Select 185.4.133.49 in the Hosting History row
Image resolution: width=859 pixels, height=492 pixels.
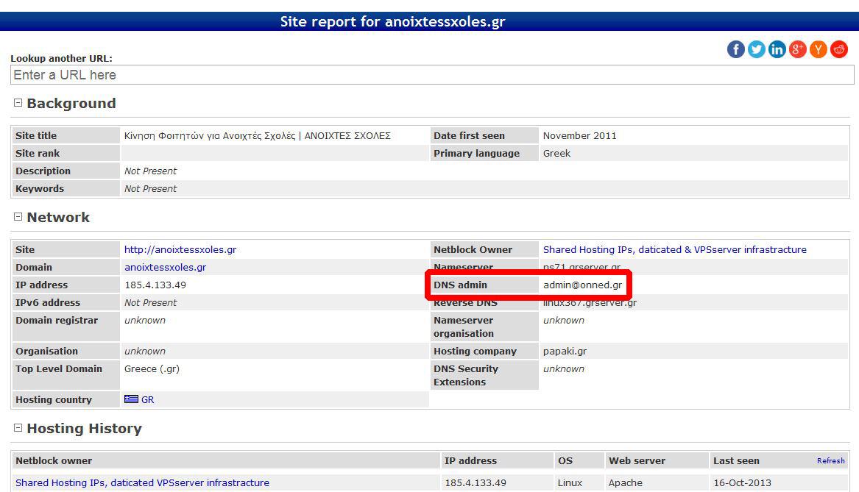coord(475,482)
